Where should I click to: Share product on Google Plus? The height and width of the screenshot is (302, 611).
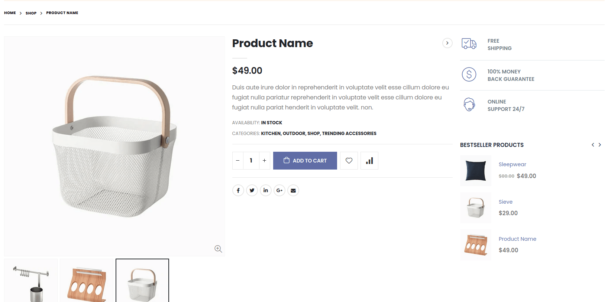279,190
